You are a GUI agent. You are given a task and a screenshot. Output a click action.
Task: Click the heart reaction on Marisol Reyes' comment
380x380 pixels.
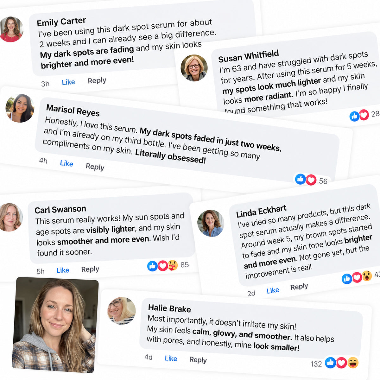coord(311,180)
